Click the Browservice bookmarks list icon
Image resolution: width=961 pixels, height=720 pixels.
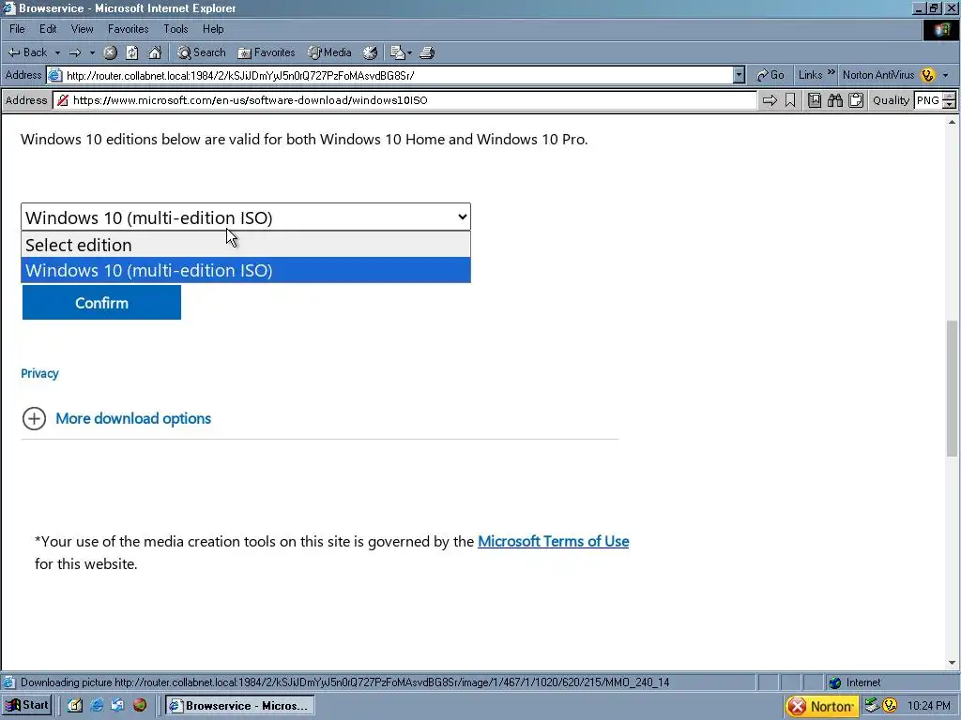[815, 100]
